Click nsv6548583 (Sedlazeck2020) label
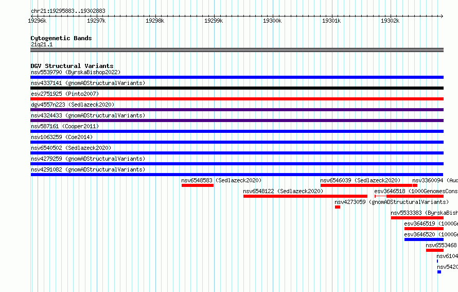Screen dimensions: 458x292 coord(221,180)
